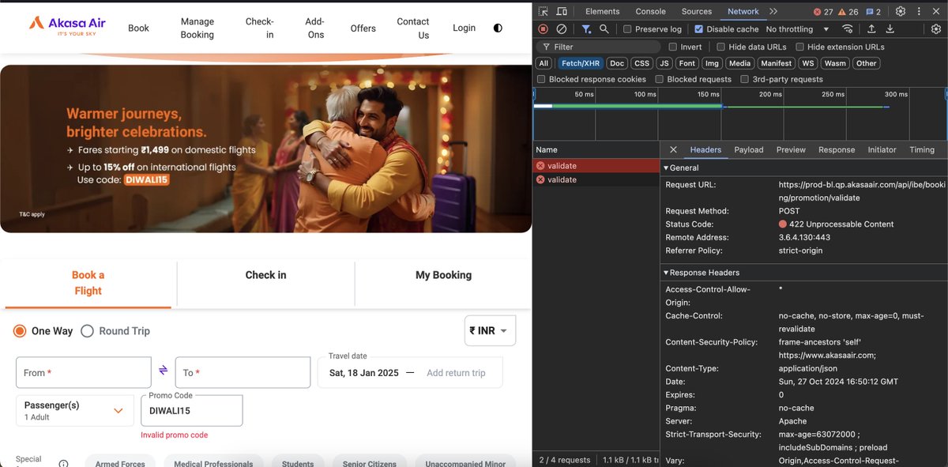Image resolution: width=948 pixels, height=467 pixels.
Task: Click the inspect element picker icon
Action: 544,11
